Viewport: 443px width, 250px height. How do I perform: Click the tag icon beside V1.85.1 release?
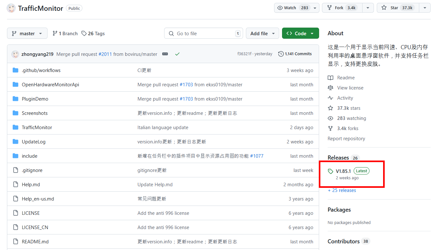point(331,171)
